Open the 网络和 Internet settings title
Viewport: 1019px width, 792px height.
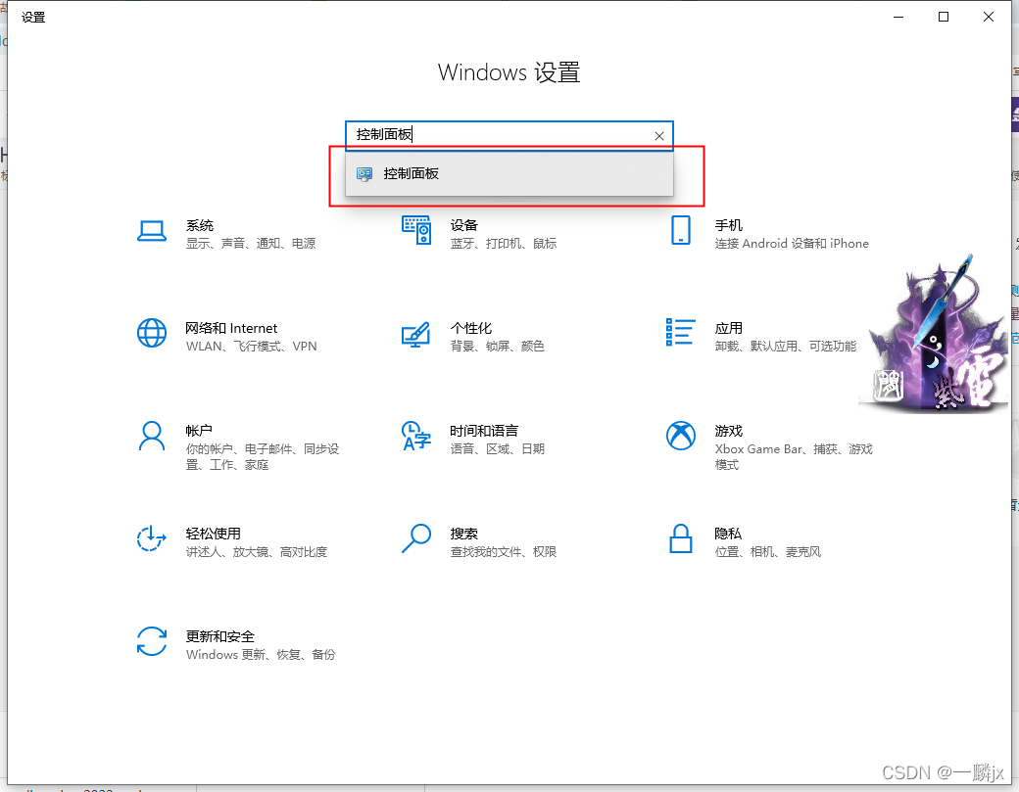click(x=231, y=328)
